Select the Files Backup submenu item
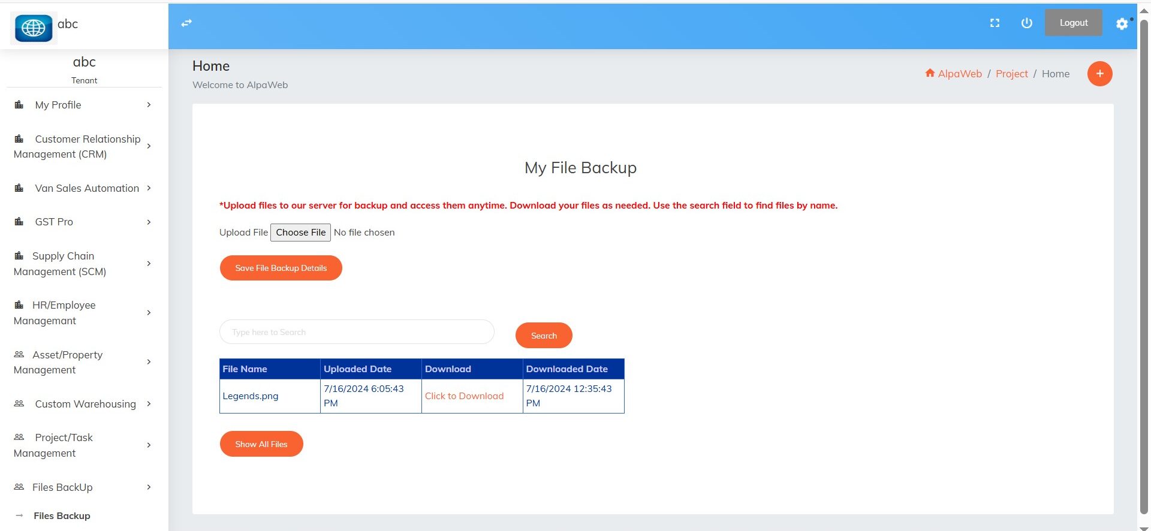The width and height of the screenshot is (1151, 531). tap(62, 515)
